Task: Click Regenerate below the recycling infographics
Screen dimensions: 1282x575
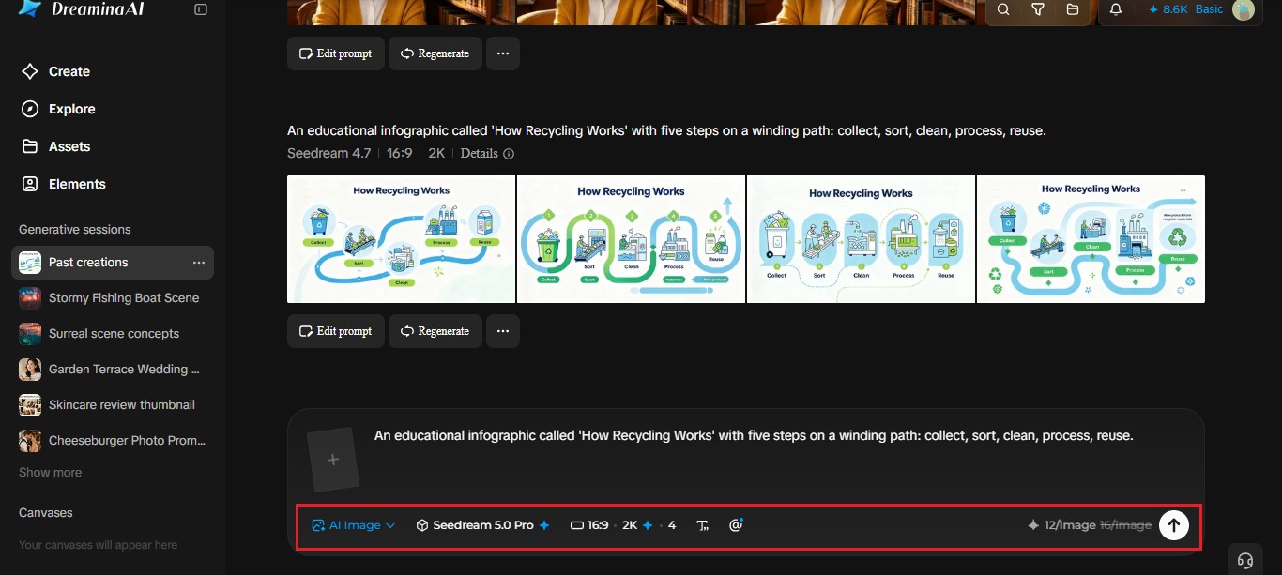Action: click(435, 331)
